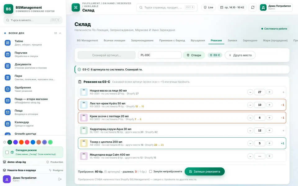This screenshot has width=298, height=186.
Task: Save with Запиши ревизията button
Action: click(205, 171)
